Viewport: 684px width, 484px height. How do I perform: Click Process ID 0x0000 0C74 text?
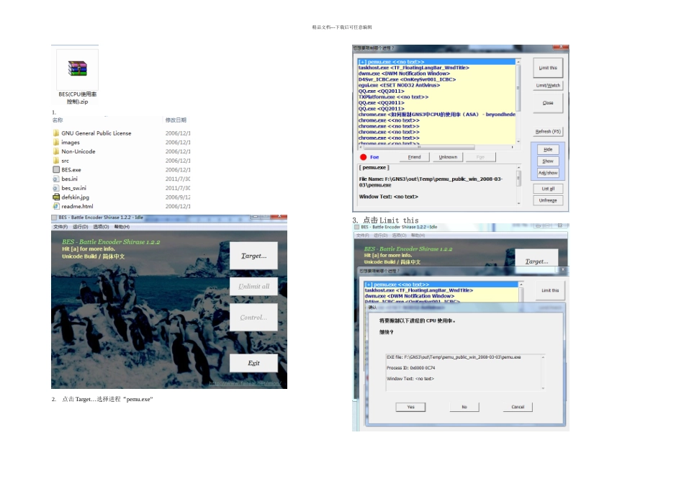410,368
